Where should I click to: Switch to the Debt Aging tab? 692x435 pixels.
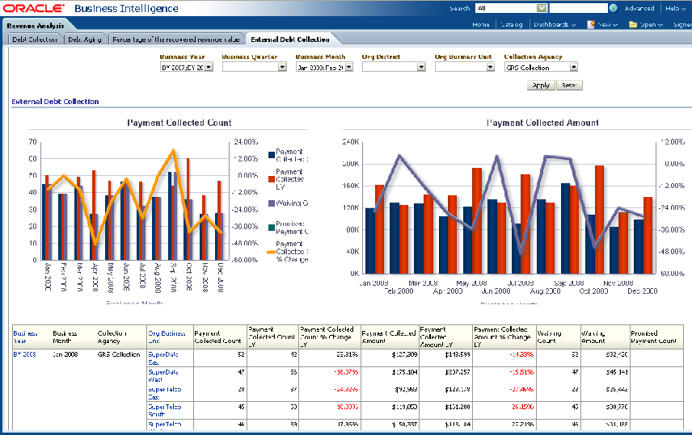click(85, 40)
